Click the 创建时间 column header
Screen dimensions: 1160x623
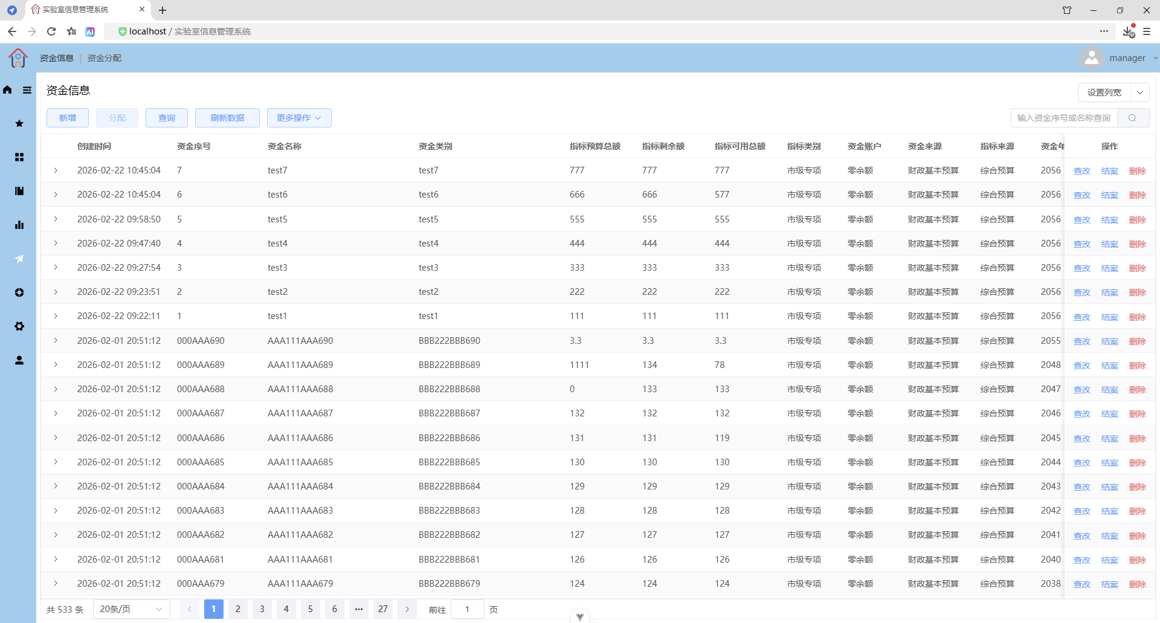[94, 146]
